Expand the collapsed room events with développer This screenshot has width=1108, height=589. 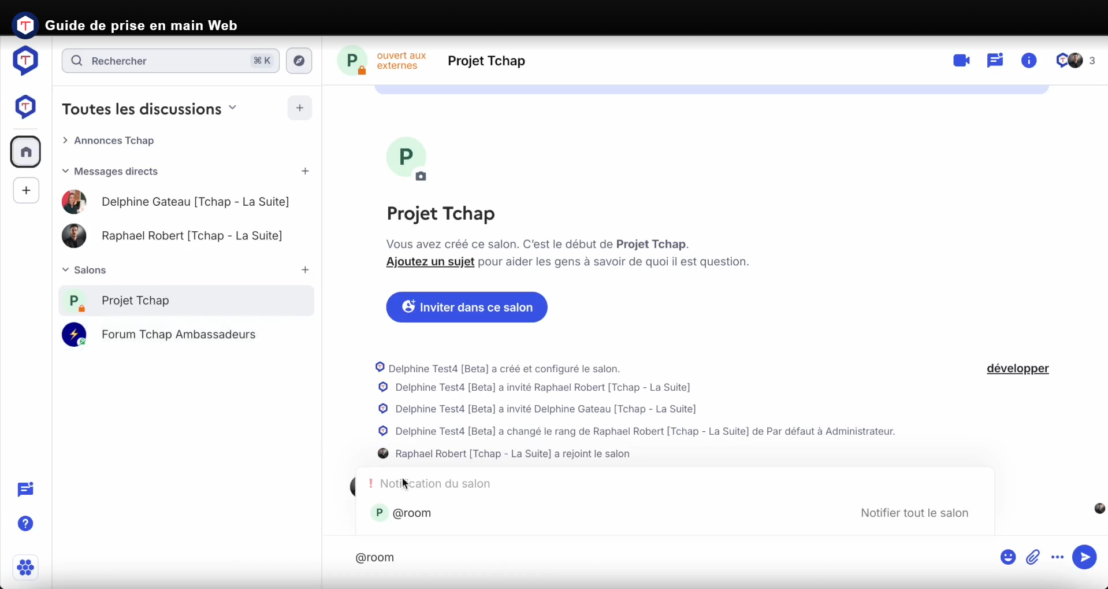pyautogui.click(x=1017, y=369)
